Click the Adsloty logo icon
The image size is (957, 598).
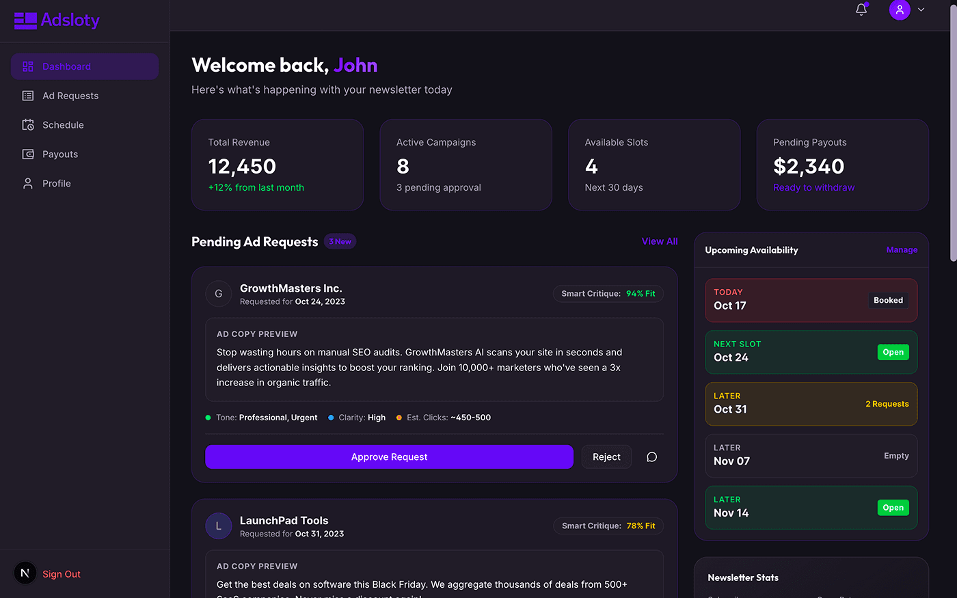tap(25, 21)
